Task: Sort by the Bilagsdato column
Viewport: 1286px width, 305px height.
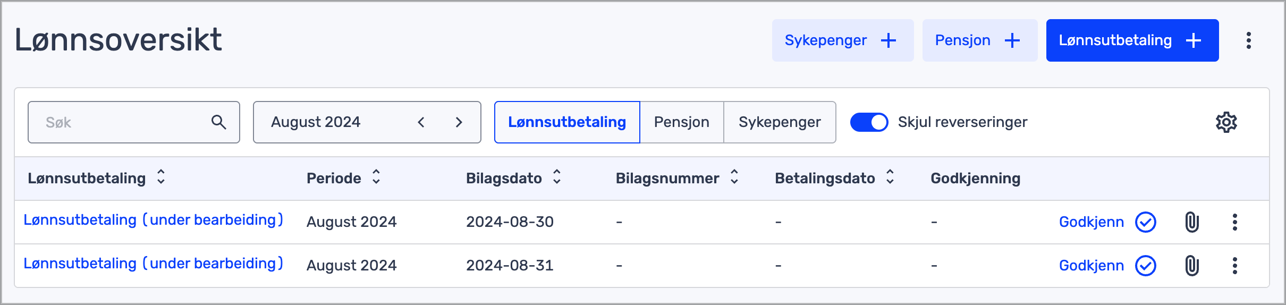Action: (557, 177)
